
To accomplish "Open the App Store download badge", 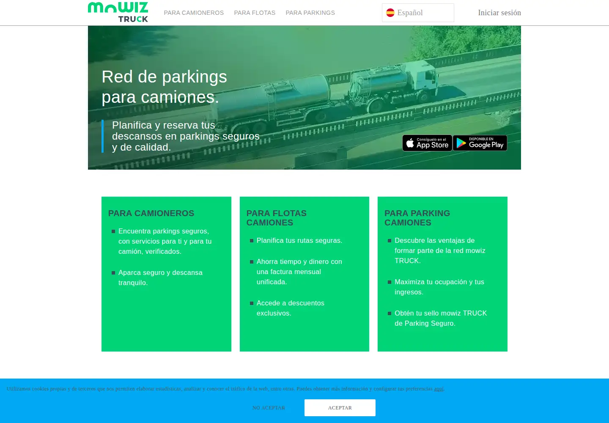I will pos(427,143).
